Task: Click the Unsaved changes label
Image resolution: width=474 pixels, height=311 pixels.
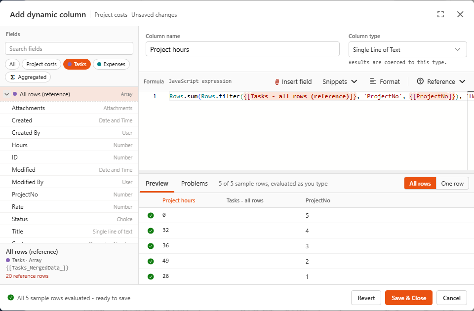Action: click(x=154, y=15)
